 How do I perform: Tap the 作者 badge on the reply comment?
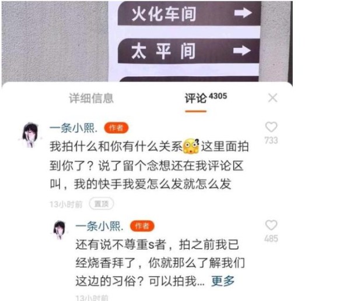pos(142,226)
